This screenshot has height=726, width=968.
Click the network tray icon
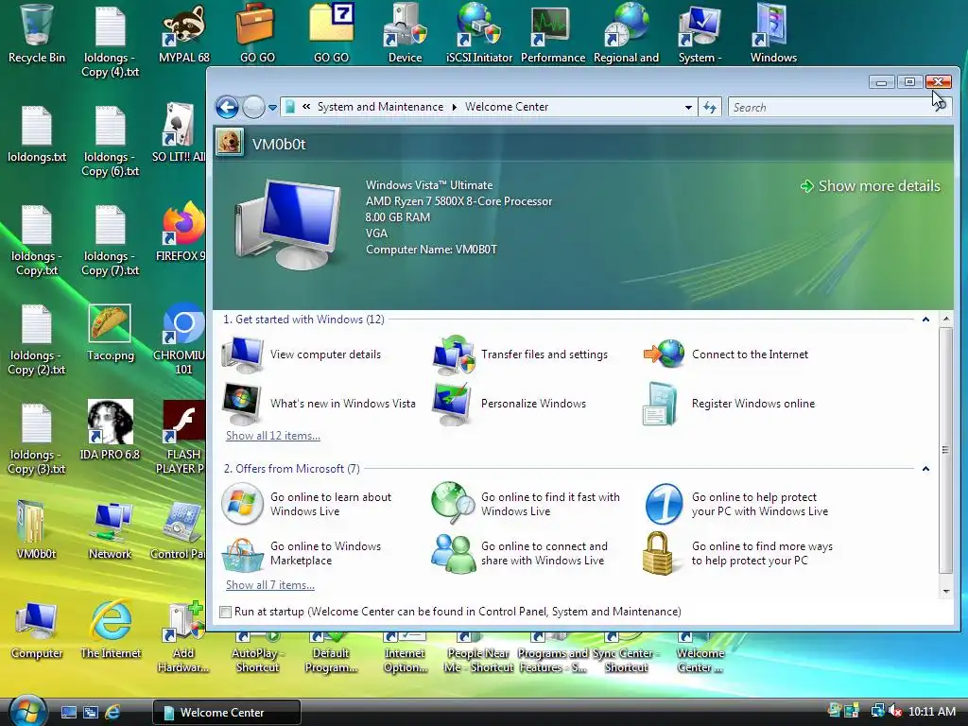click(x=877, y=711)
